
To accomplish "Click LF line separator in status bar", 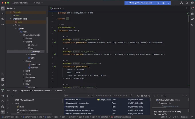I will tap(170, 117).
